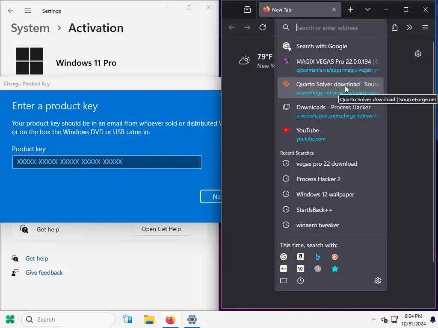This screenshot has height=328, width=438.
Task: Open YouTube suggestion
Action: pos(331,134)
